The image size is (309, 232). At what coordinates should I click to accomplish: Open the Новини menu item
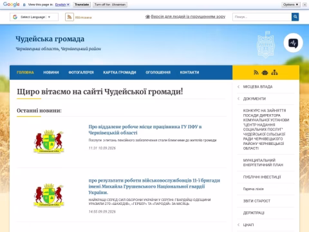click(x=51, y=72)
